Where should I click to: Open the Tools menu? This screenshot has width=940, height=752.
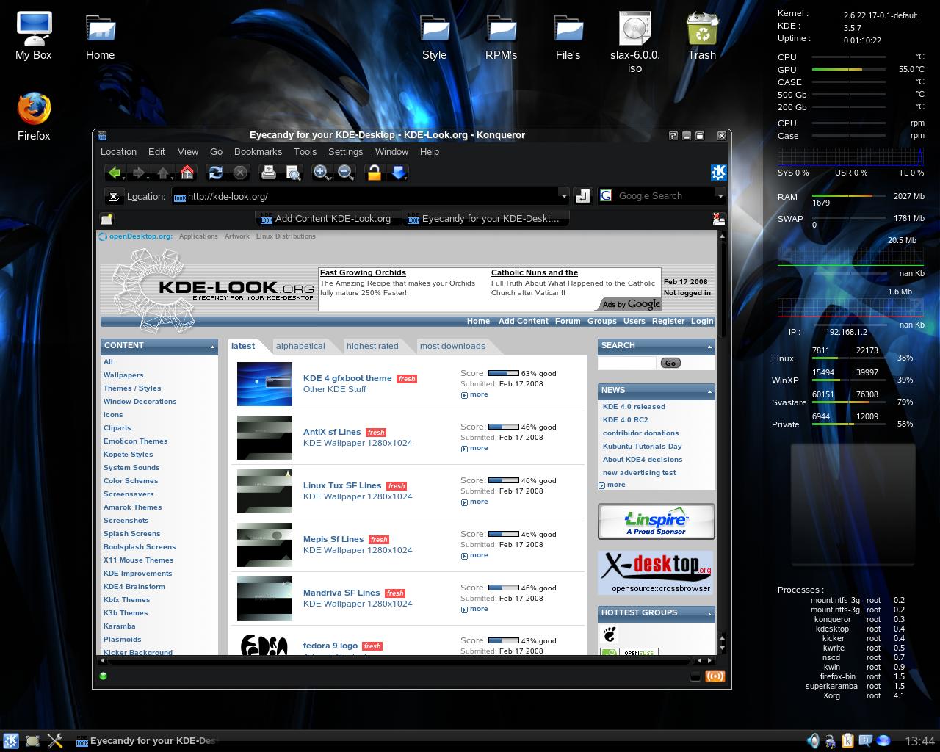[305, 151]
